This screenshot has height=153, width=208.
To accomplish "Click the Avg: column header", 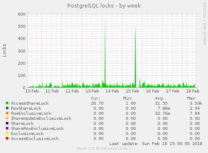I will pos(159,98).
